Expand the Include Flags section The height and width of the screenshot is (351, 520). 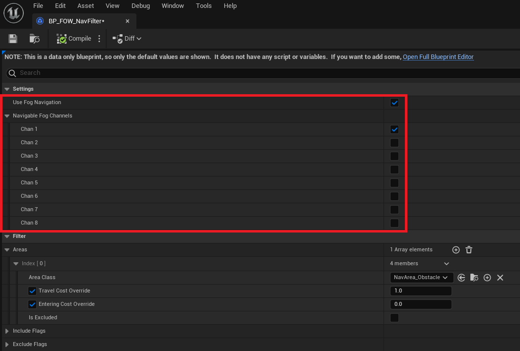click(7, 331)
